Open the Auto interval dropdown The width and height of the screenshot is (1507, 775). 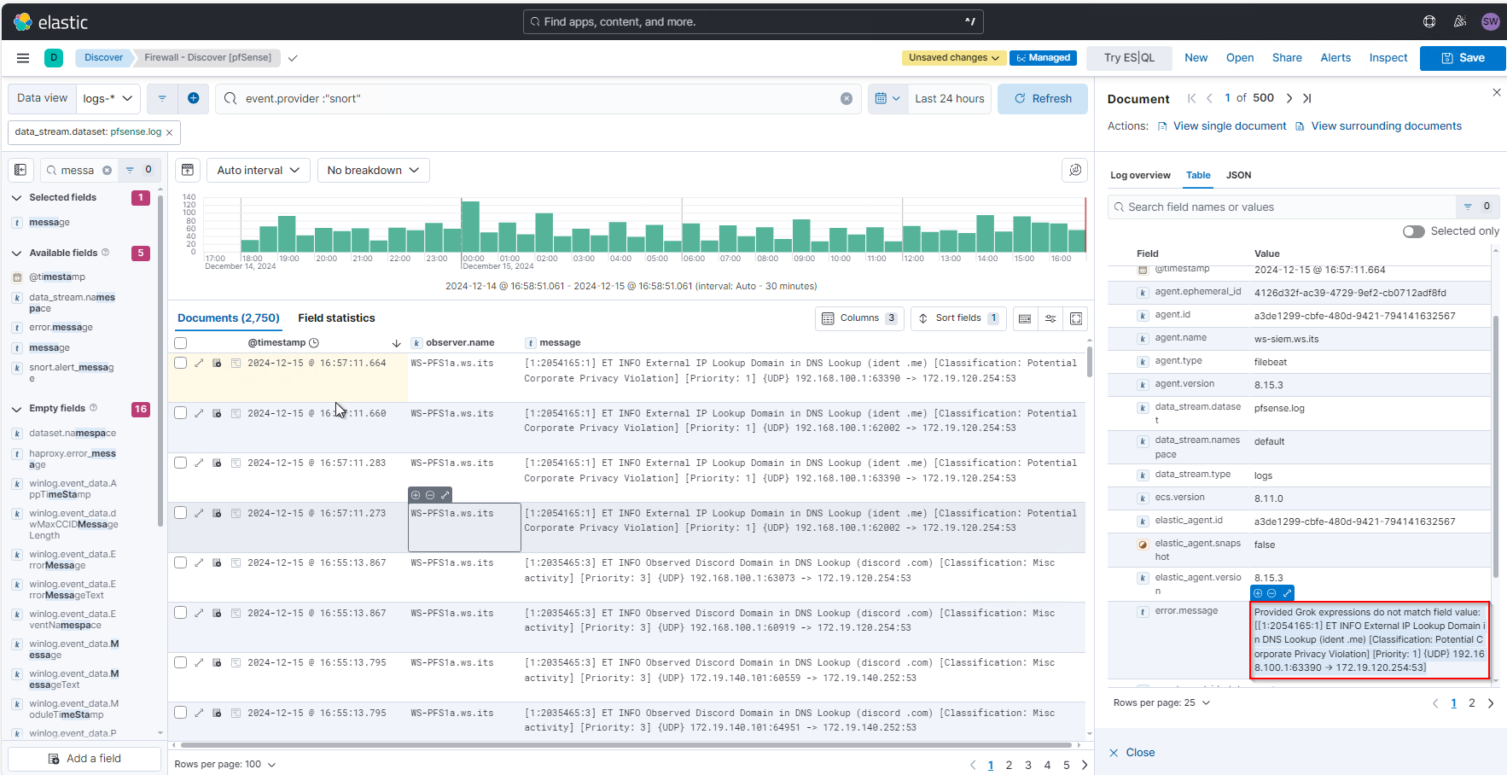point(258,170)
